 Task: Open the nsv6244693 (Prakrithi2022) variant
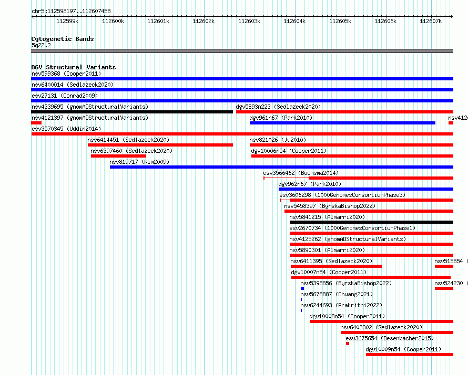pos(341,305)
